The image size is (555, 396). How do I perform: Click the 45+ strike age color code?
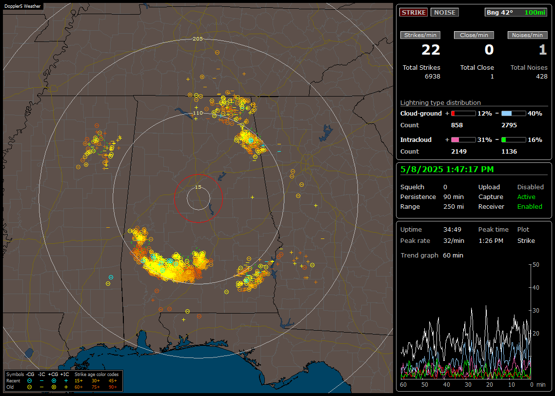[113, 381]
